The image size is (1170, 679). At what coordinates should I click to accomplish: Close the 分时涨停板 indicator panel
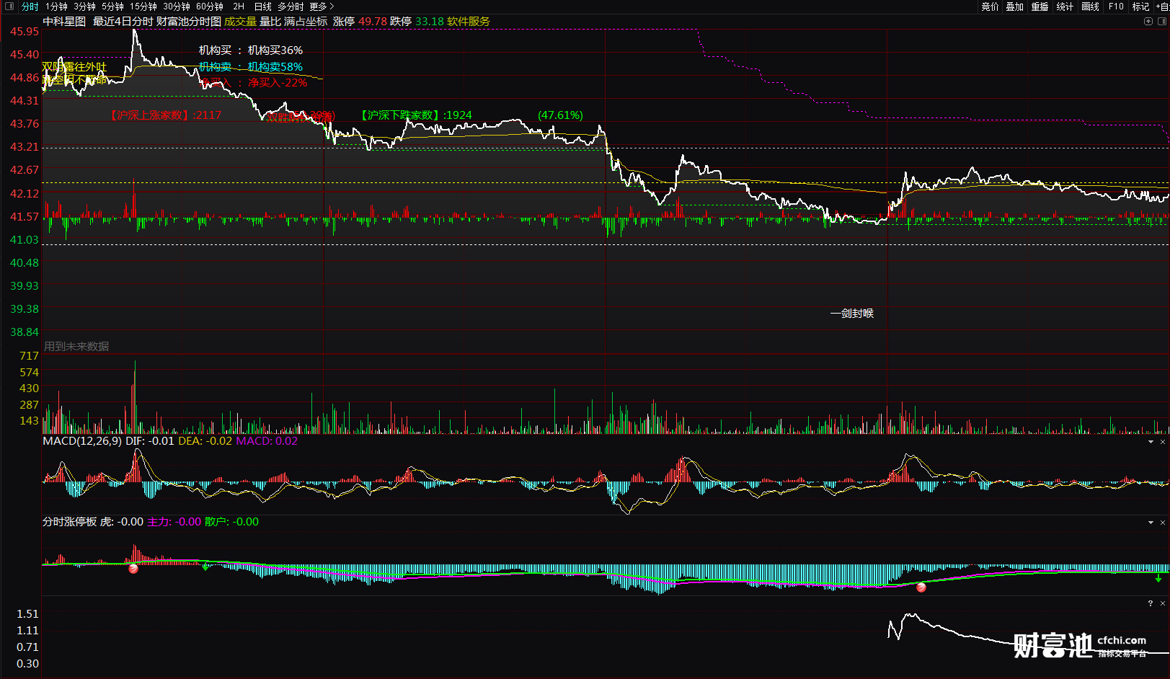click(1162, 523)
